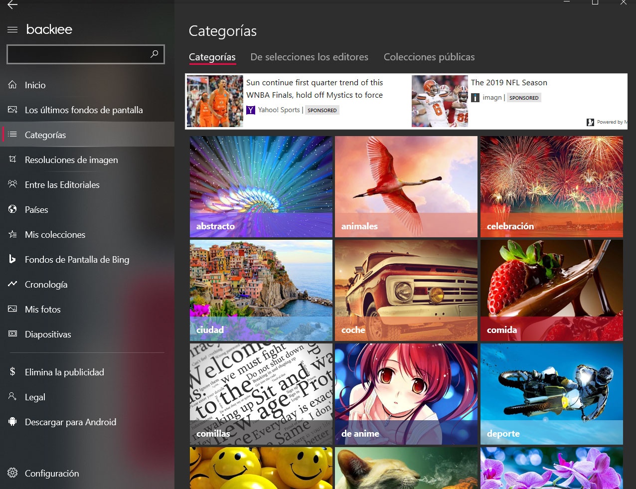This screenshot has width=636, height=489.
Task: Select Descargar para Android
Action: 87,422
